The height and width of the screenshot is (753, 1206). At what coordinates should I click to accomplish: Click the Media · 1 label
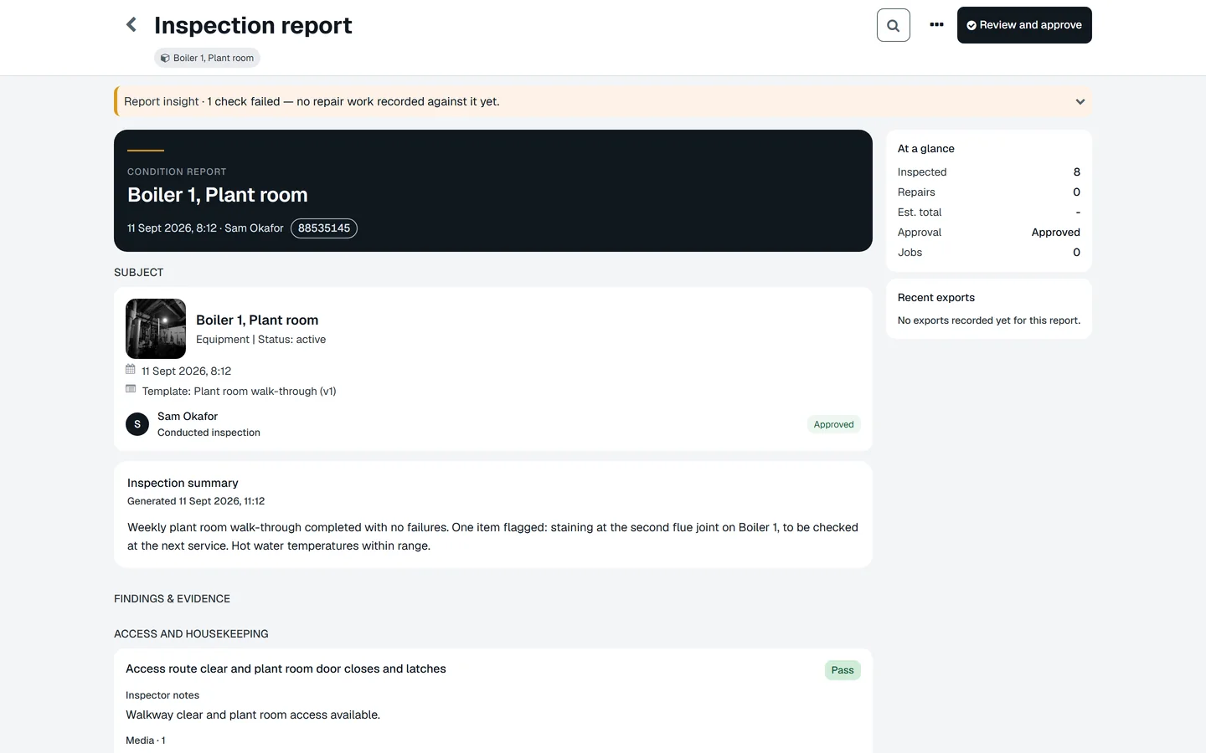point(146,740)
